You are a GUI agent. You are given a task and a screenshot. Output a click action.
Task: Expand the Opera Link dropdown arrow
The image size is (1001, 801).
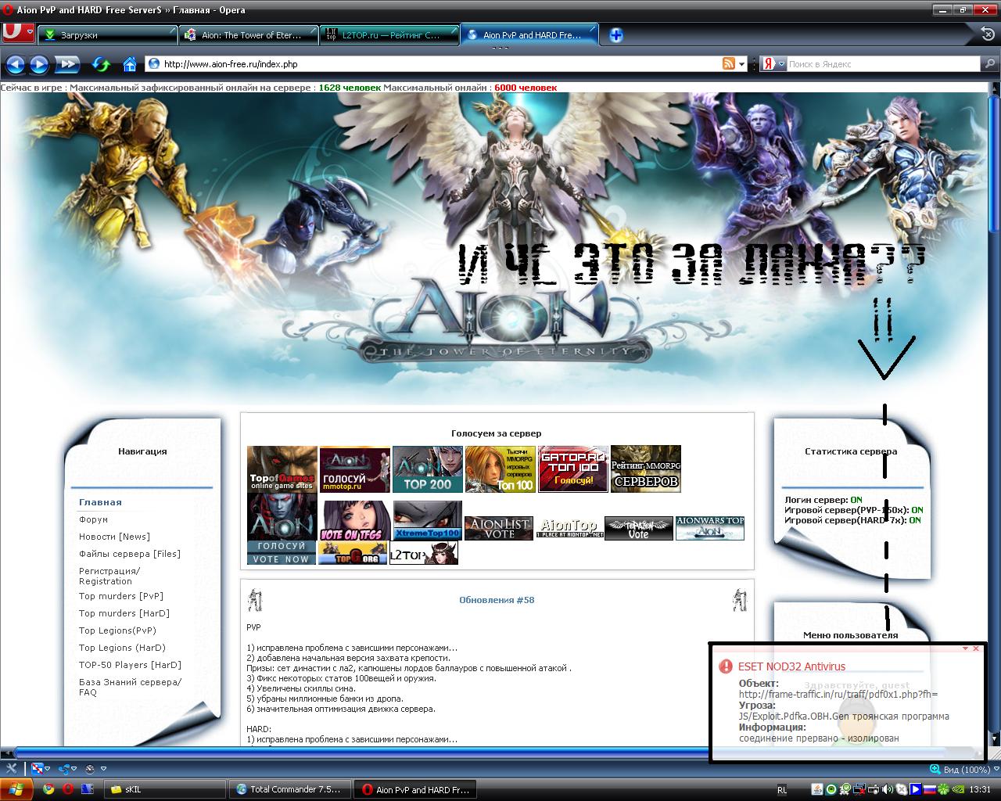point(75,769)
